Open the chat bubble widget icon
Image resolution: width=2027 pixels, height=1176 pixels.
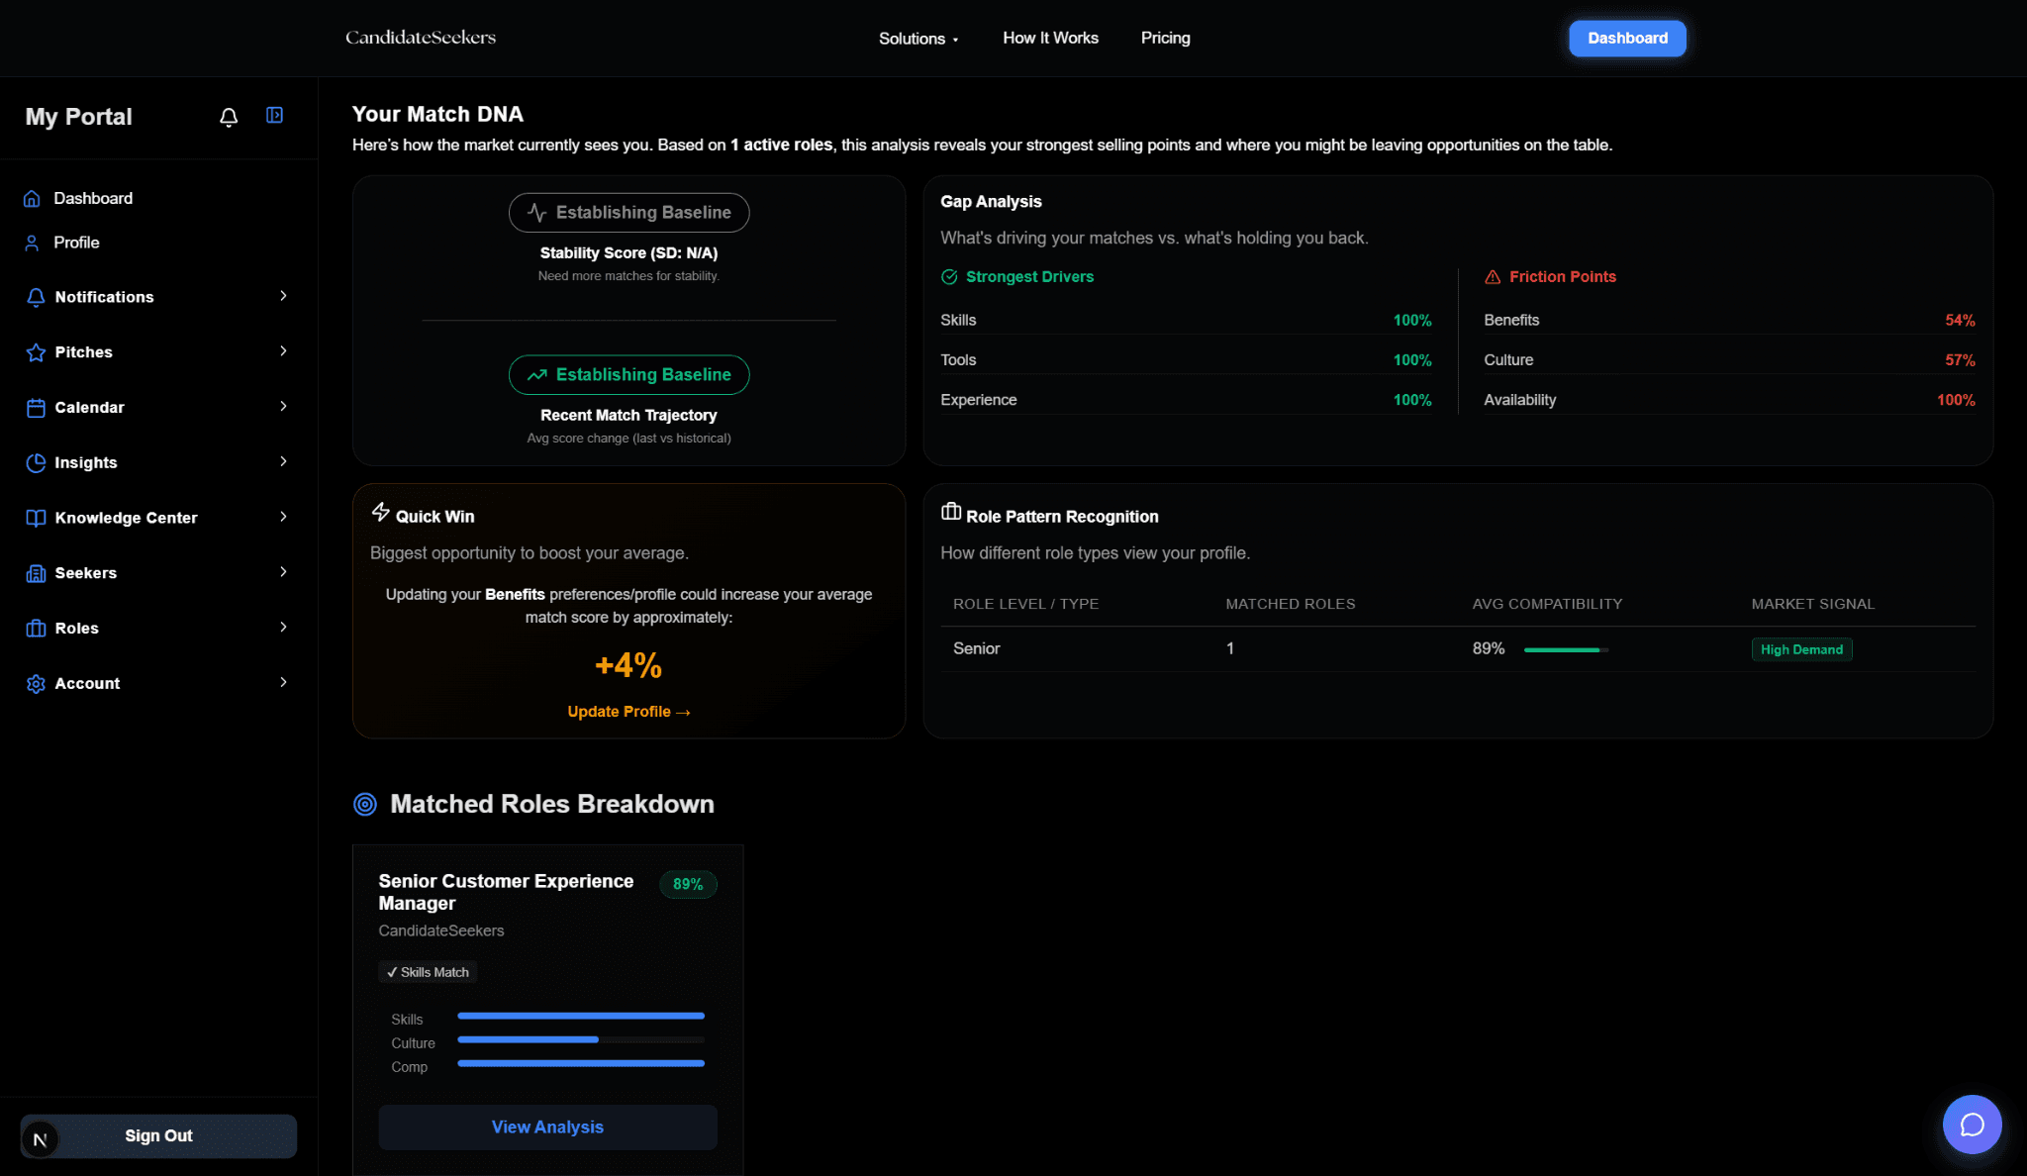[x=1972, y=1125]
